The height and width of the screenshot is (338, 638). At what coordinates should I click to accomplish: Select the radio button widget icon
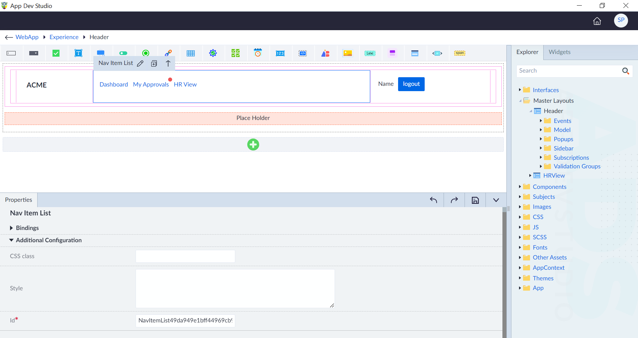point(146,53)
